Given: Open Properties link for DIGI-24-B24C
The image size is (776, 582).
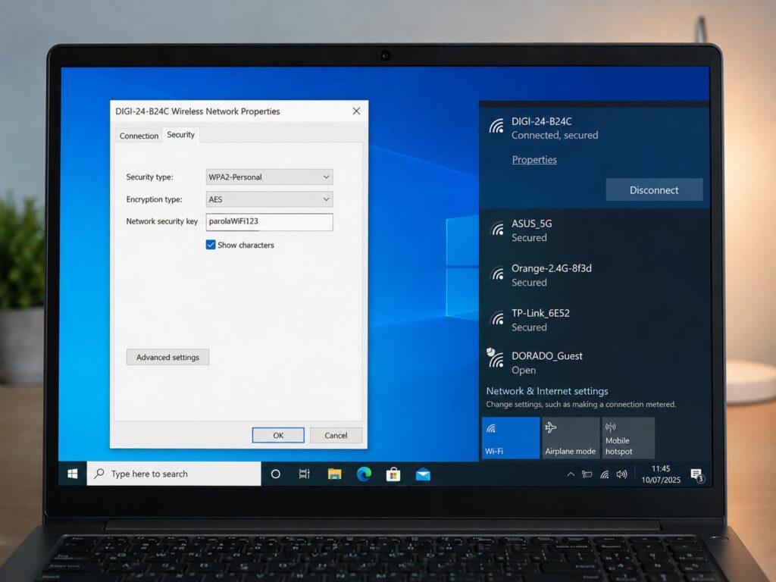Looking at the screenshot, I should [x=534, y=159].
